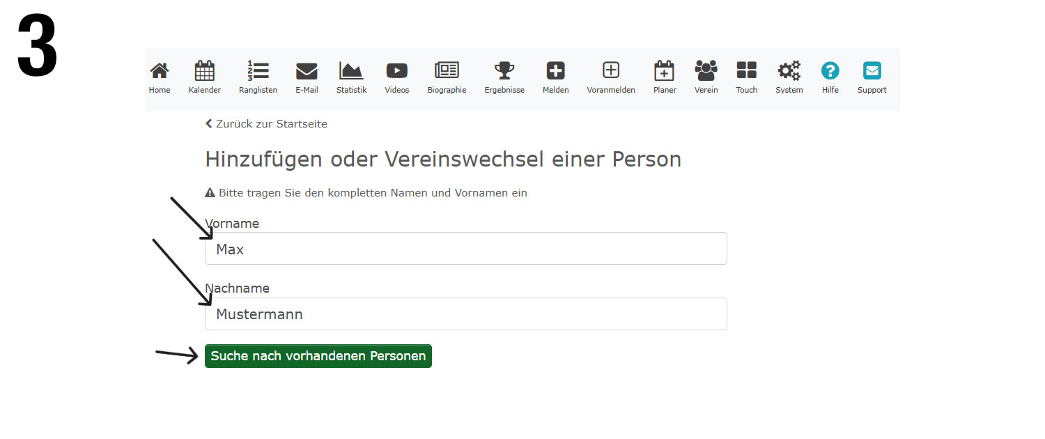The height and width of the screenshot is (439, 1045).
Task: Open Ranglisten numbered list icon
Action: tap(258, 71)
